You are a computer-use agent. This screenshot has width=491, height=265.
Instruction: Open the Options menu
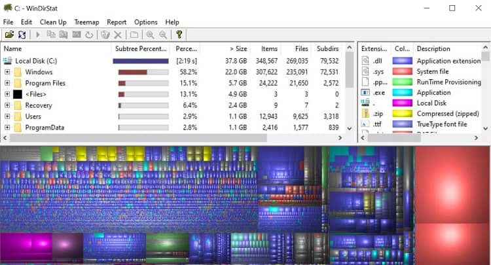[x=145, y=22]
